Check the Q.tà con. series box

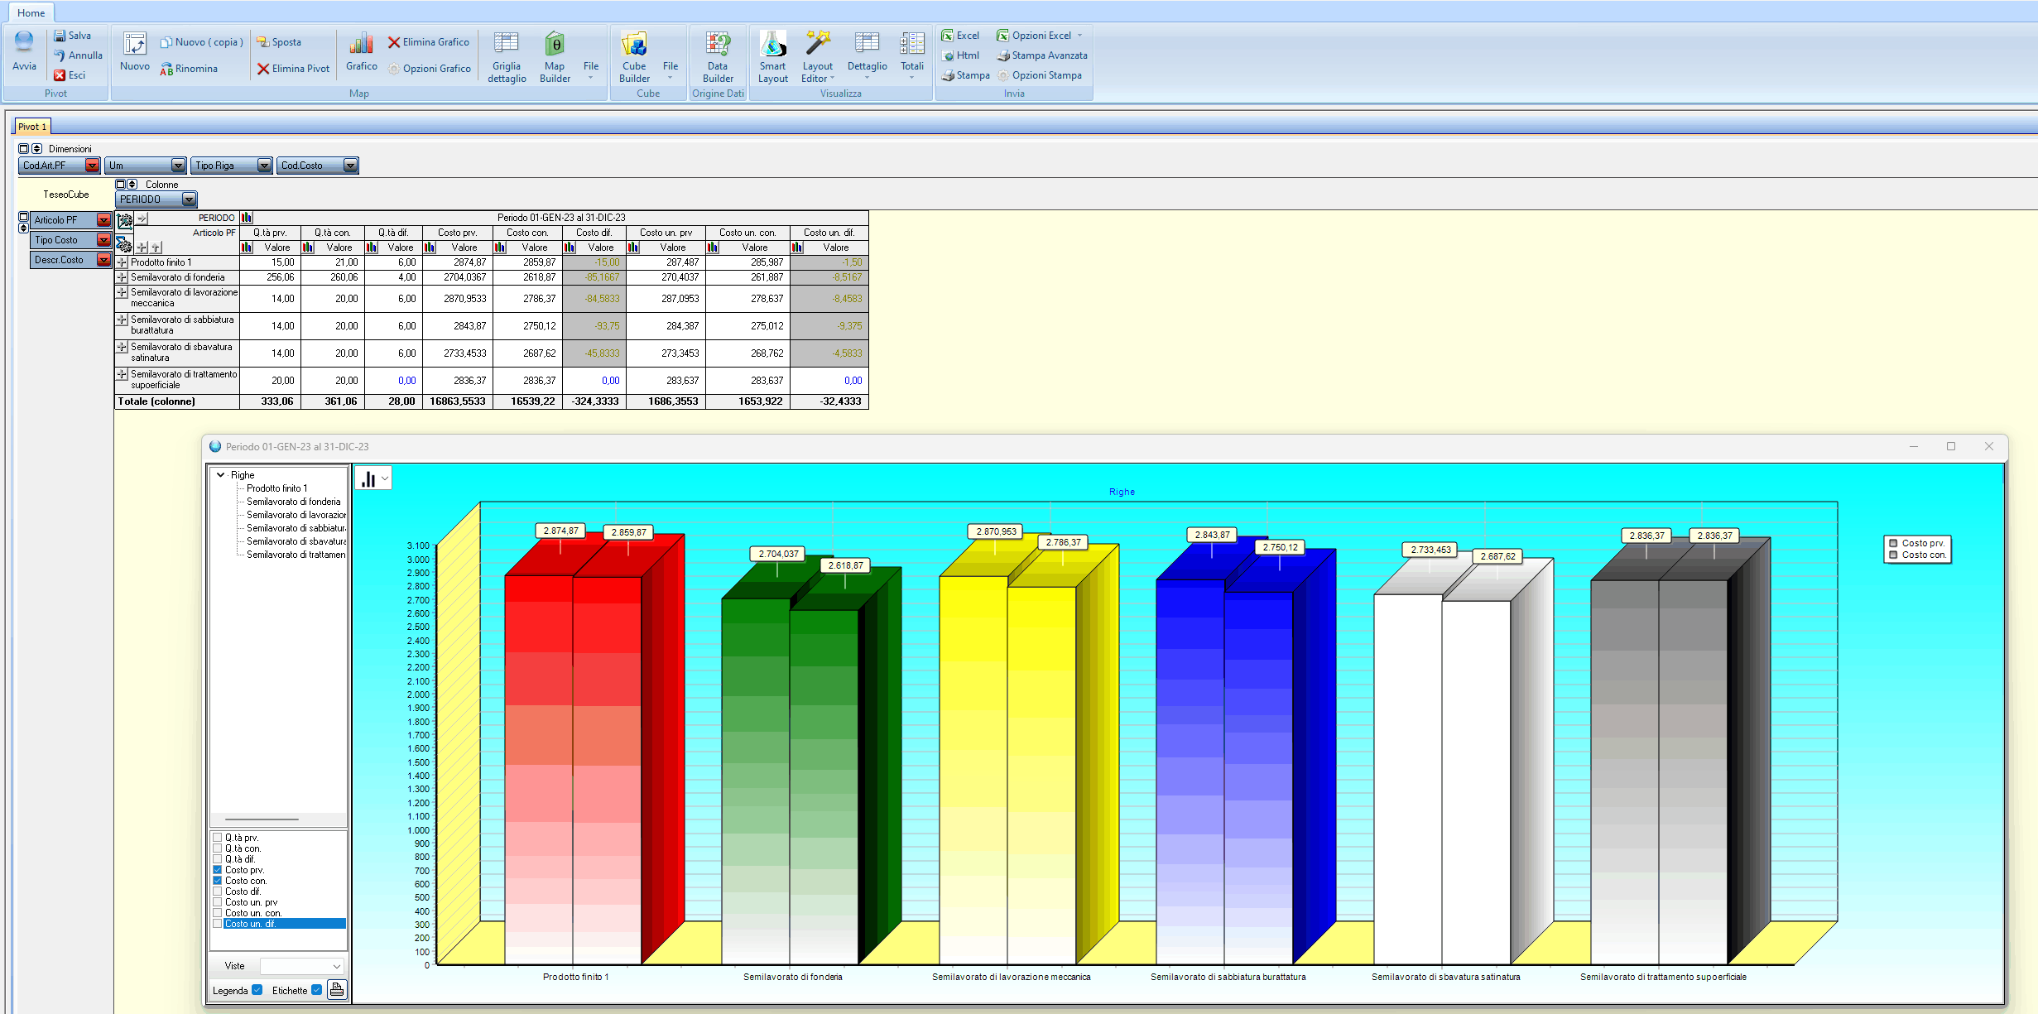click(x=218, y=848)
